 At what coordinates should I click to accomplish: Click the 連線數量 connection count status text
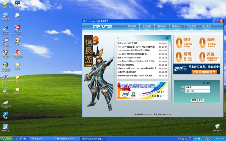pos(143,114)
